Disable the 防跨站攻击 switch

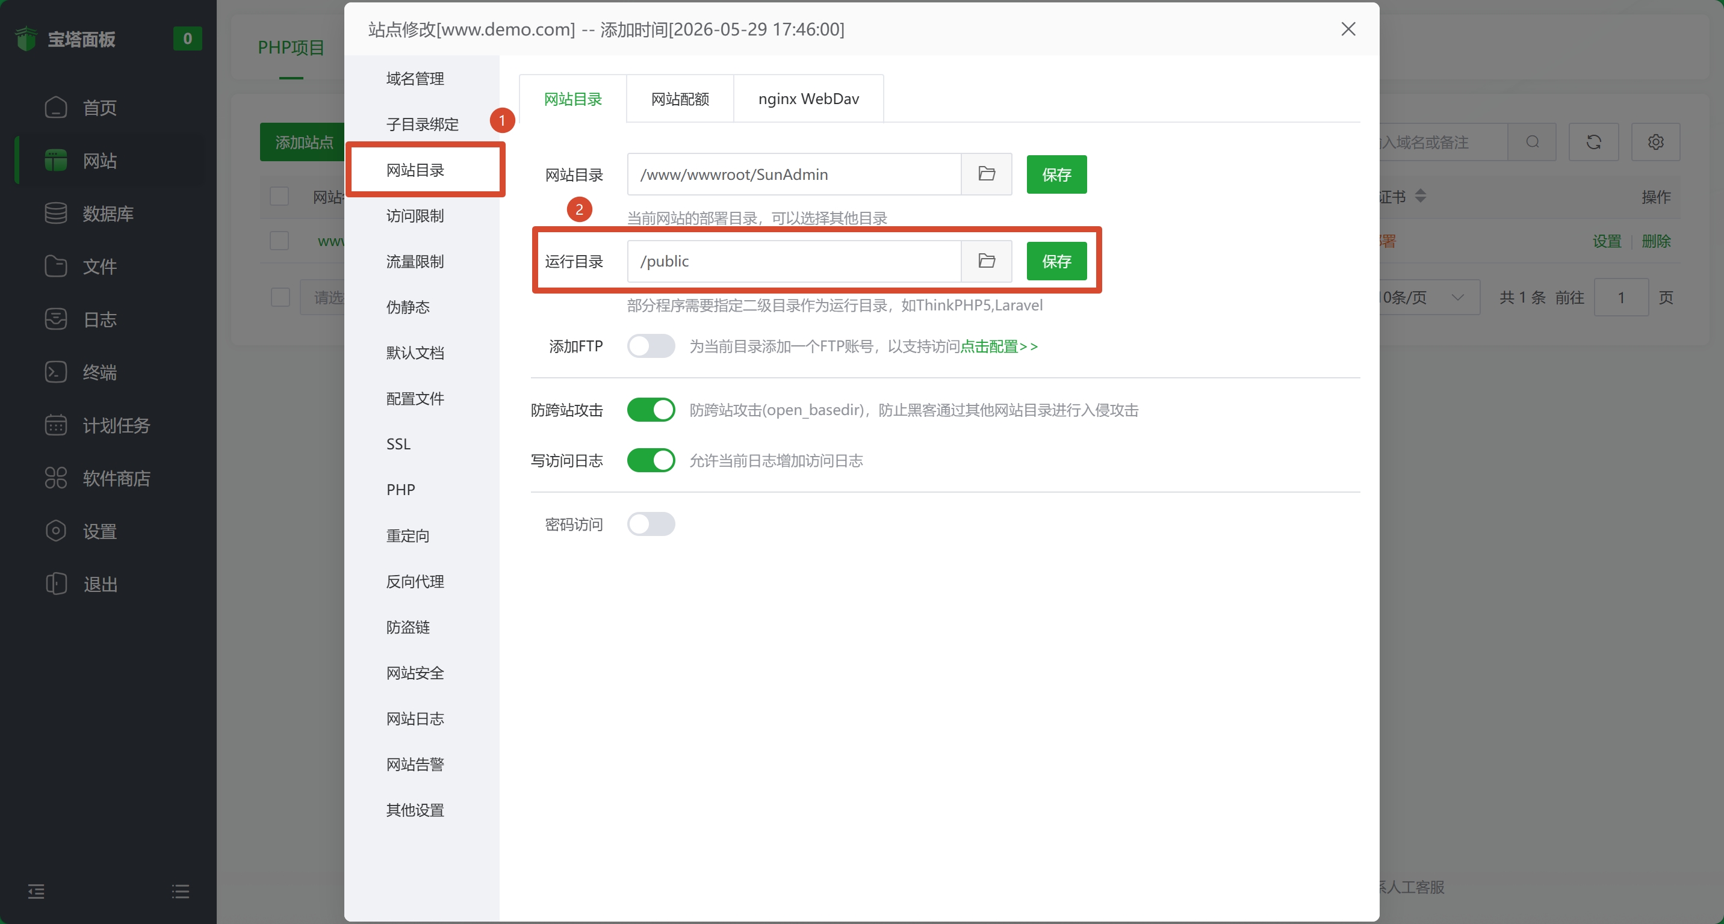(651, 410)
